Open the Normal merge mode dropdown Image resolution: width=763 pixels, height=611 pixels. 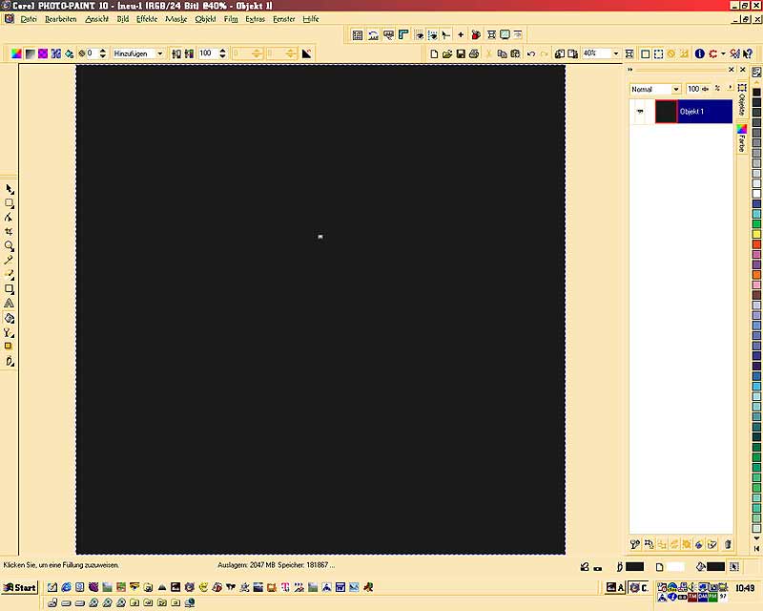click(676, 89)
